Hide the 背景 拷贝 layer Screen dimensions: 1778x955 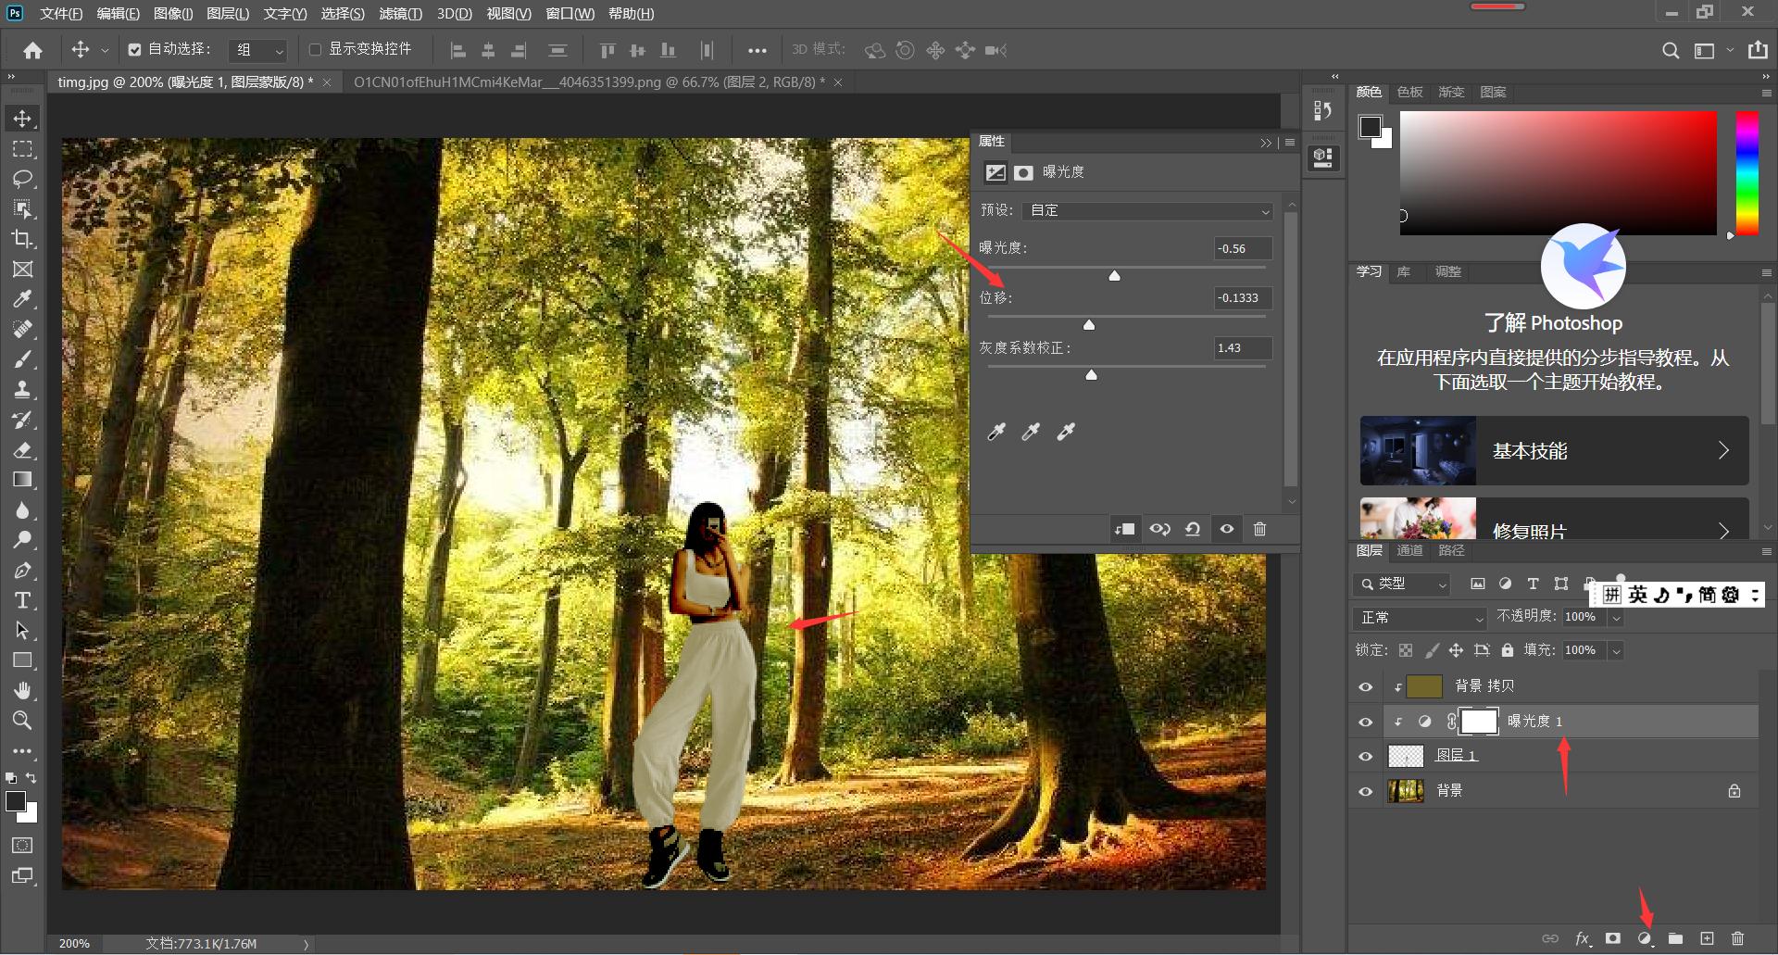click(x=1365, y=686)
